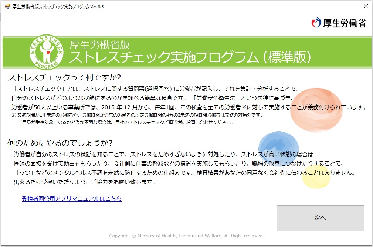
Task: Click the window title text Ver. 3.5
Action: (97, 7)
